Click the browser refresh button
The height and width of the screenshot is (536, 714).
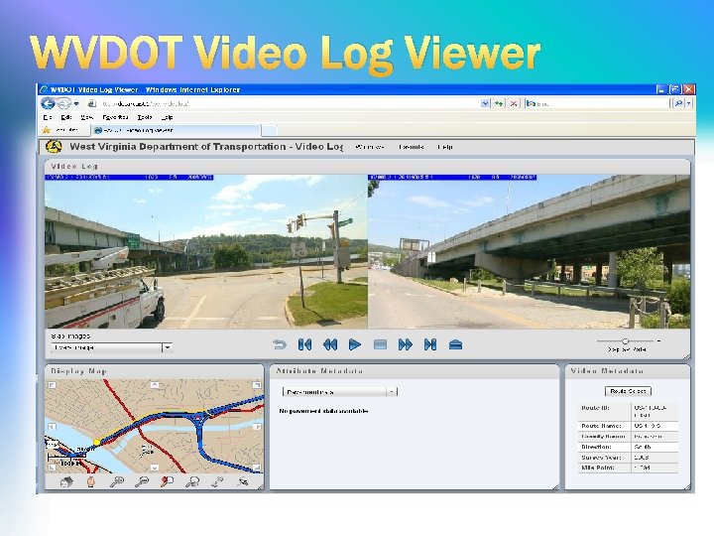coord(499,103)
